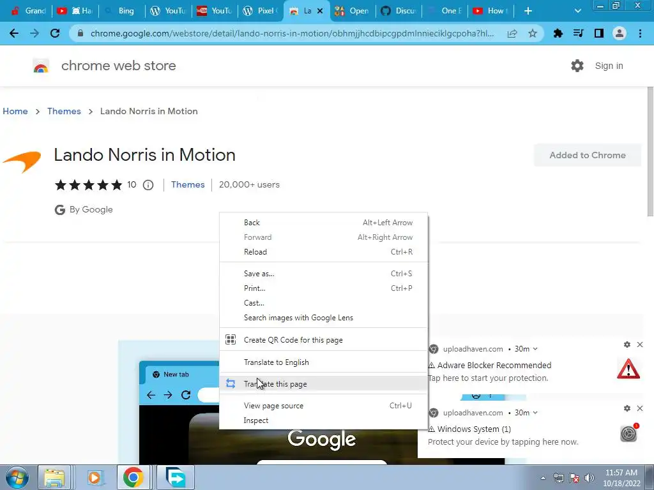Screen dimensions: 654x490
Task: Select Save as... menu entry
Action: click(323, 273)
